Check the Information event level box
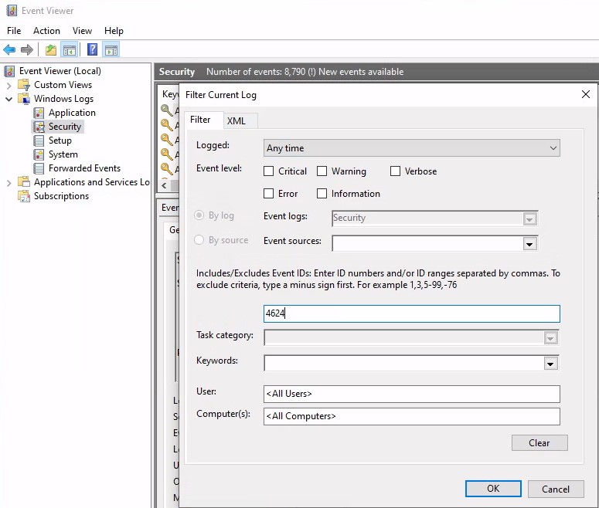 click(x=322, y=194)
